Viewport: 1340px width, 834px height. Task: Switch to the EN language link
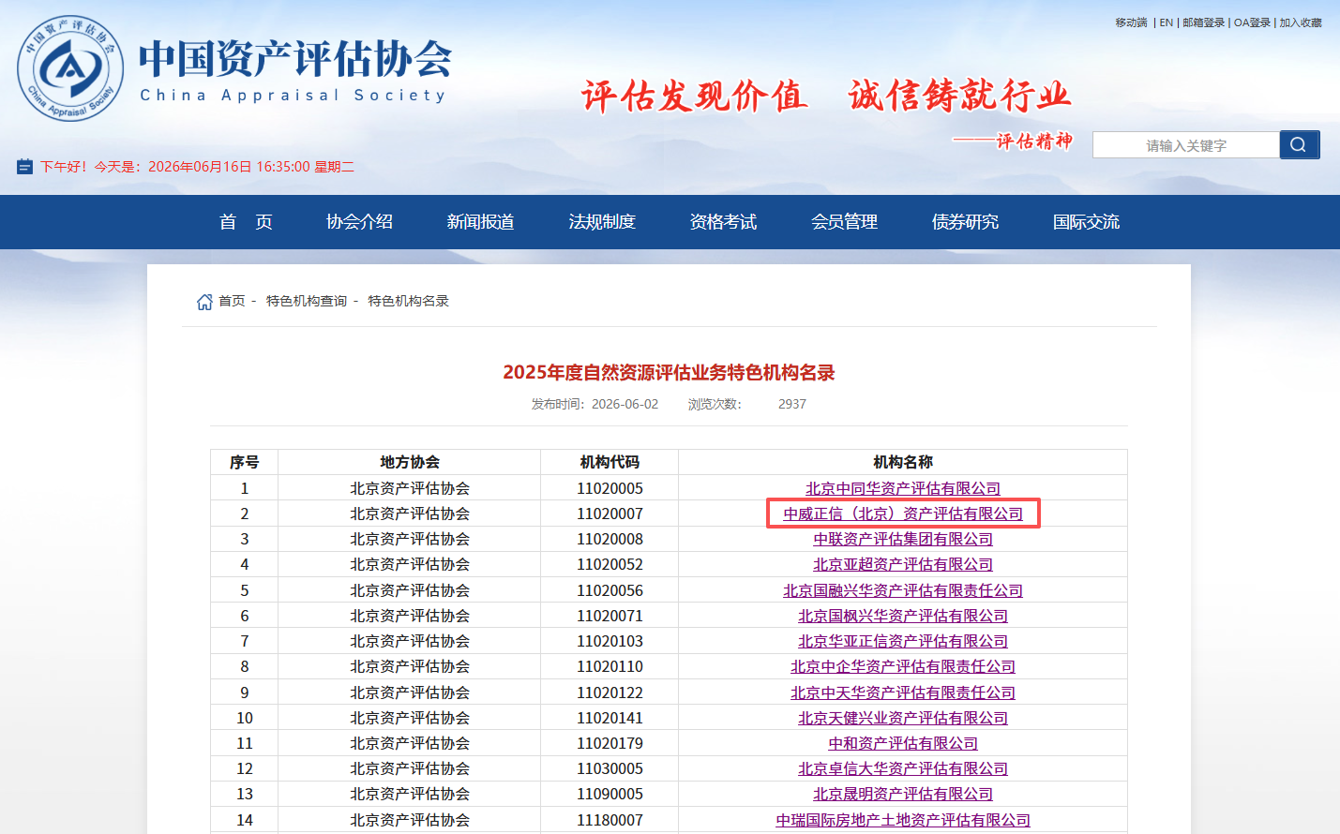pos(1167,22)
